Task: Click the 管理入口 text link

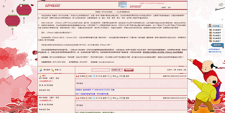Action: coord(58,70)
